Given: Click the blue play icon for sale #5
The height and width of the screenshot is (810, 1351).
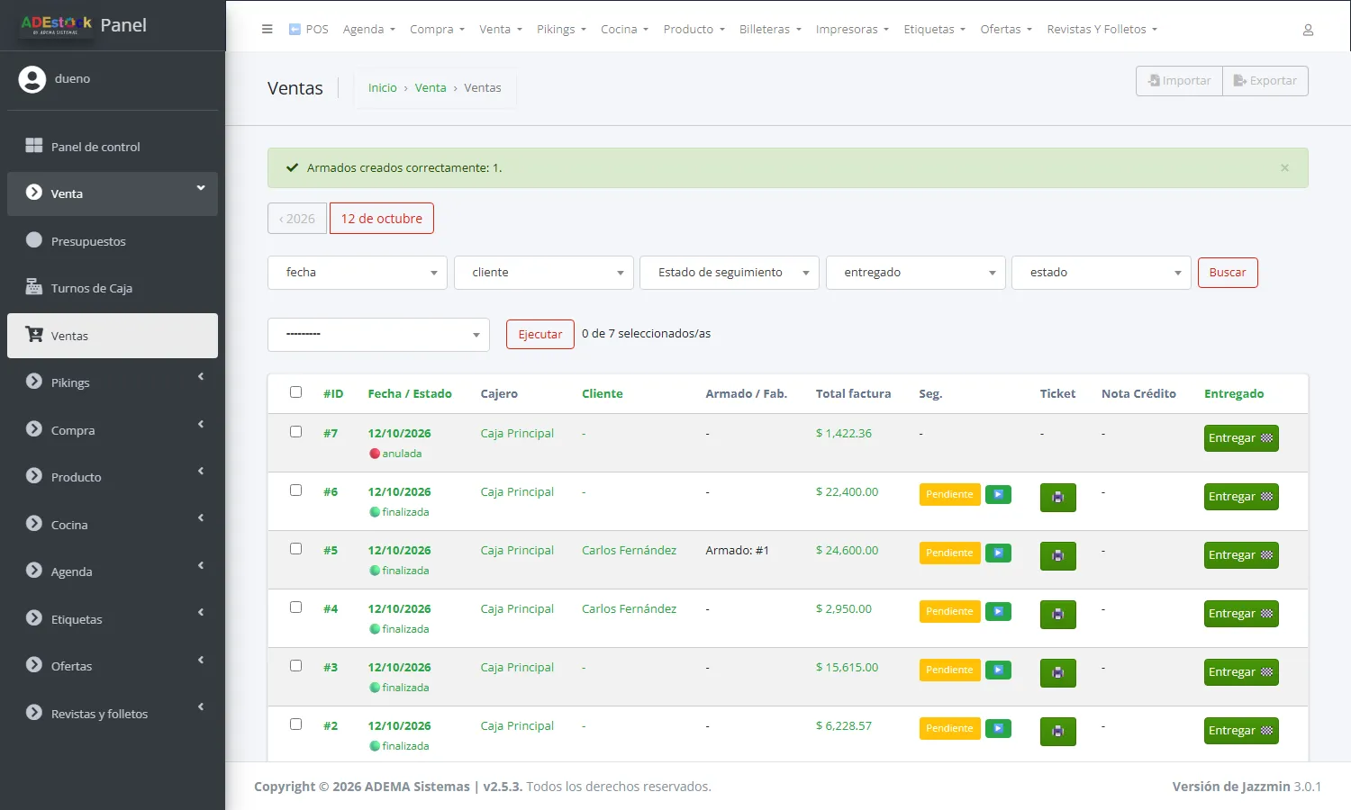Looking at the screenshot, I should pos(998,553).
